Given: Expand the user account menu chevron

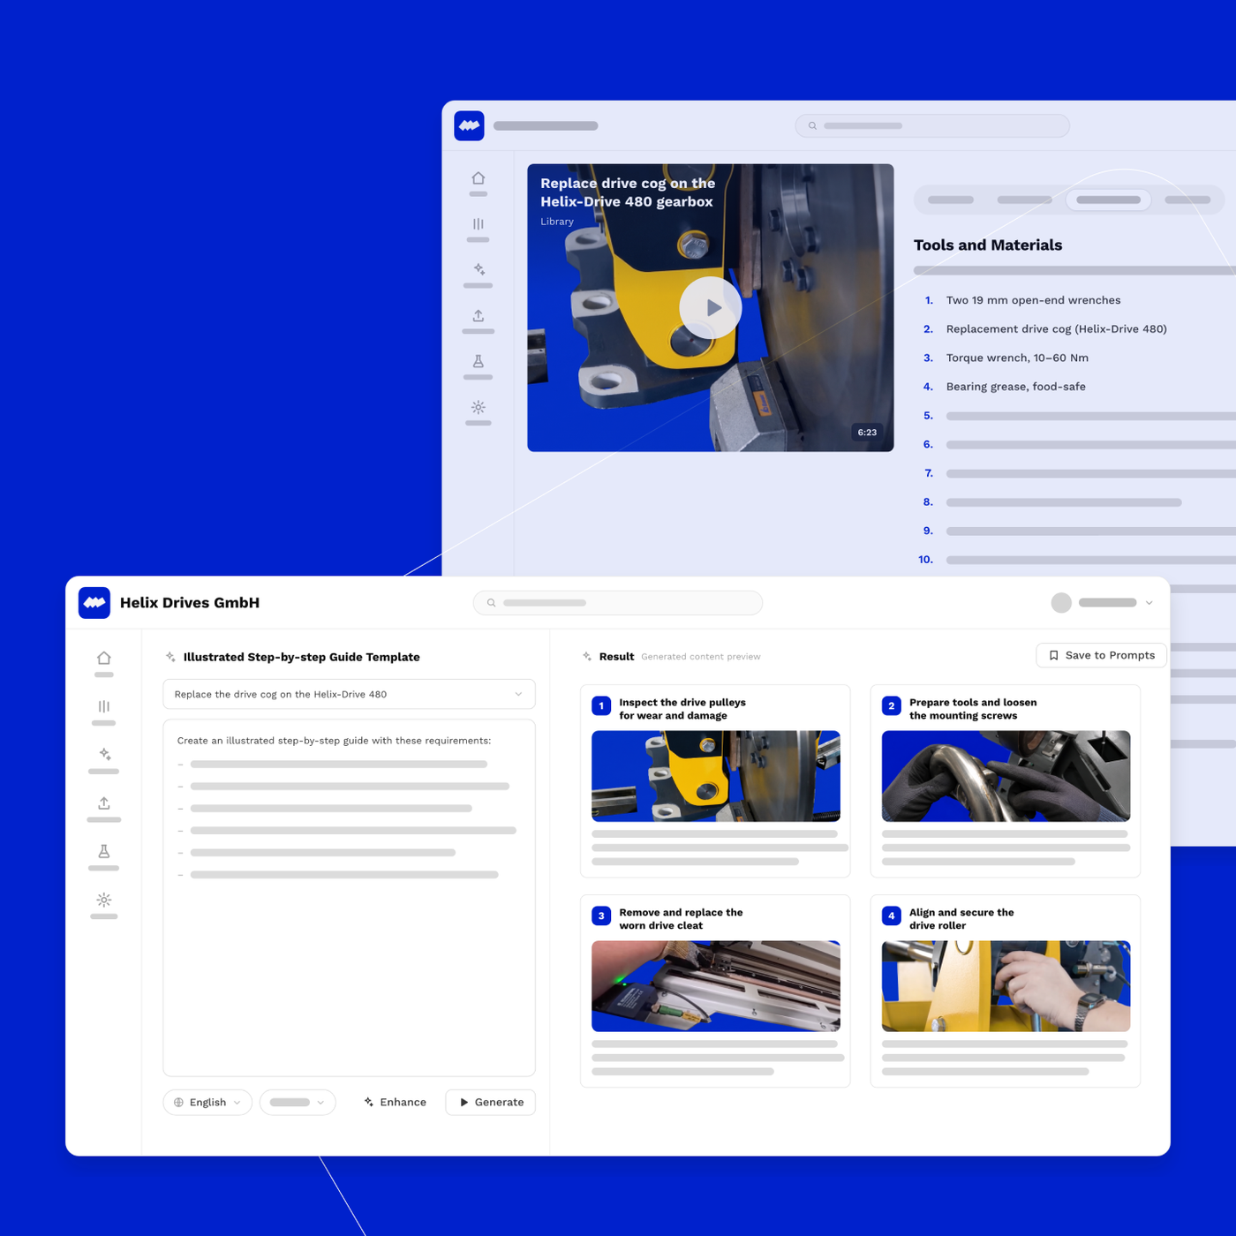Looking at the screenshot, I should pyautogui.click(x=1149, y=603).
